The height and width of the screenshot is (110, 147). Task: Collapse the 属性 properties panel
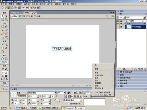click(x=13, y=89)
